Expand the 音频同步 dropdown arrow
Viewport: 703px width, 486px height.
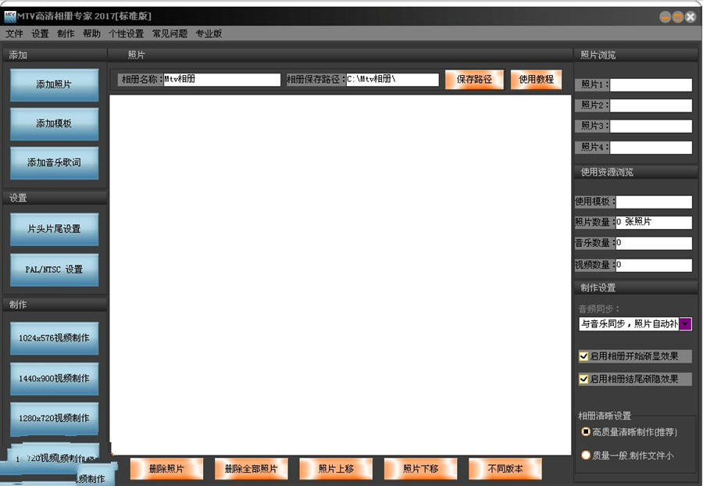(685, 323)
